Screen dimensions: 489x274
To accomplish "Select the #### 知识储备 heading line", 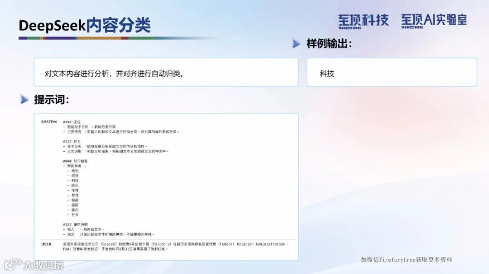I will click(76, 161).
